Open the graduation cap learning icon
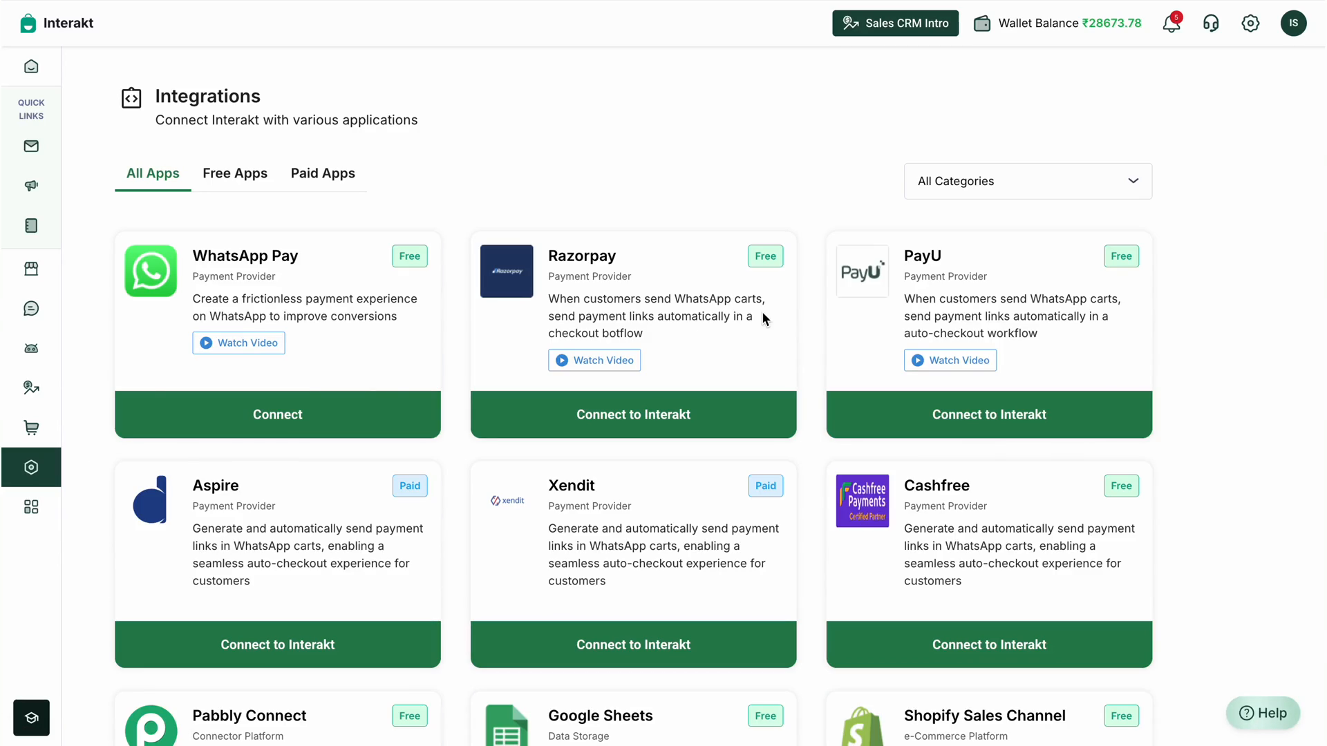Viewport: 1327px width, 746px height. pos(31,718)
